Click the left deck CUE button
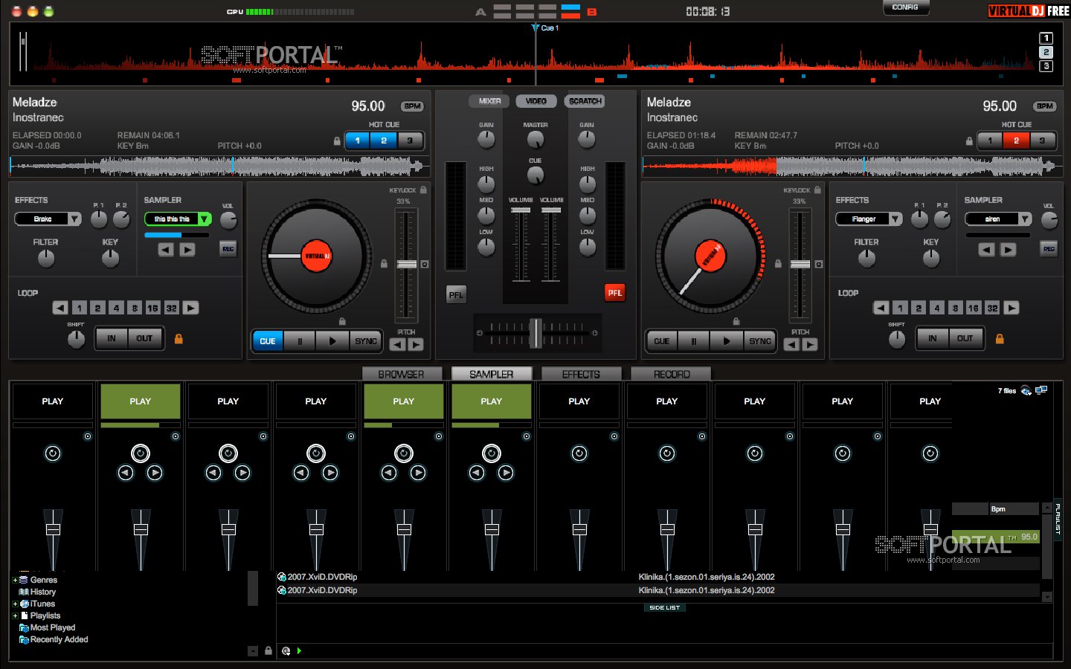This screenshot has height=669, width=1071. (x=268, y=341)
